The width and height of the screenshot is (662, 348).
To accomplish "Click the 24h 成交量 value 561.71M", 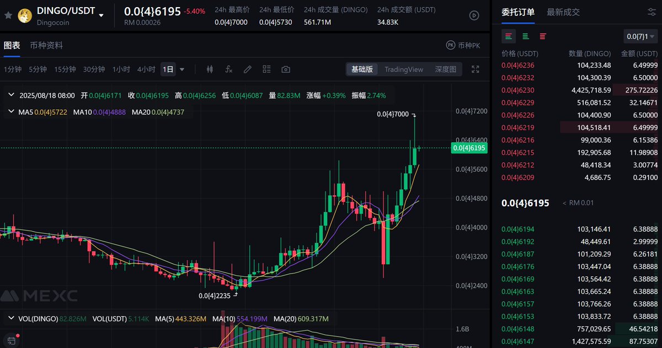I will tap(317, 22).
